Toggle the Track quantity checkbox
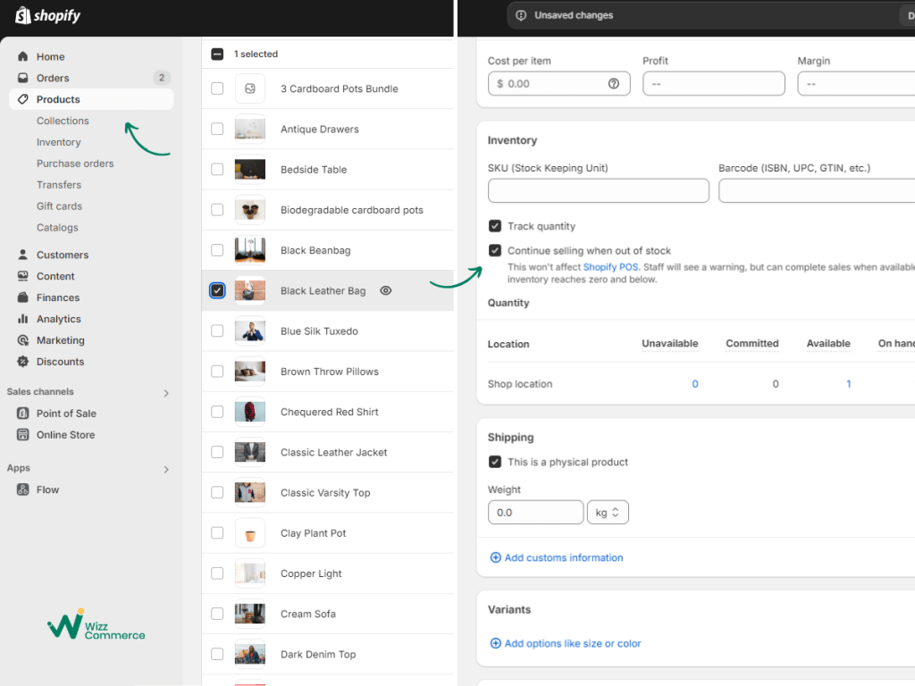Viewport: 915px width, 686px height. pyautogui.click(x=495, y=226)
